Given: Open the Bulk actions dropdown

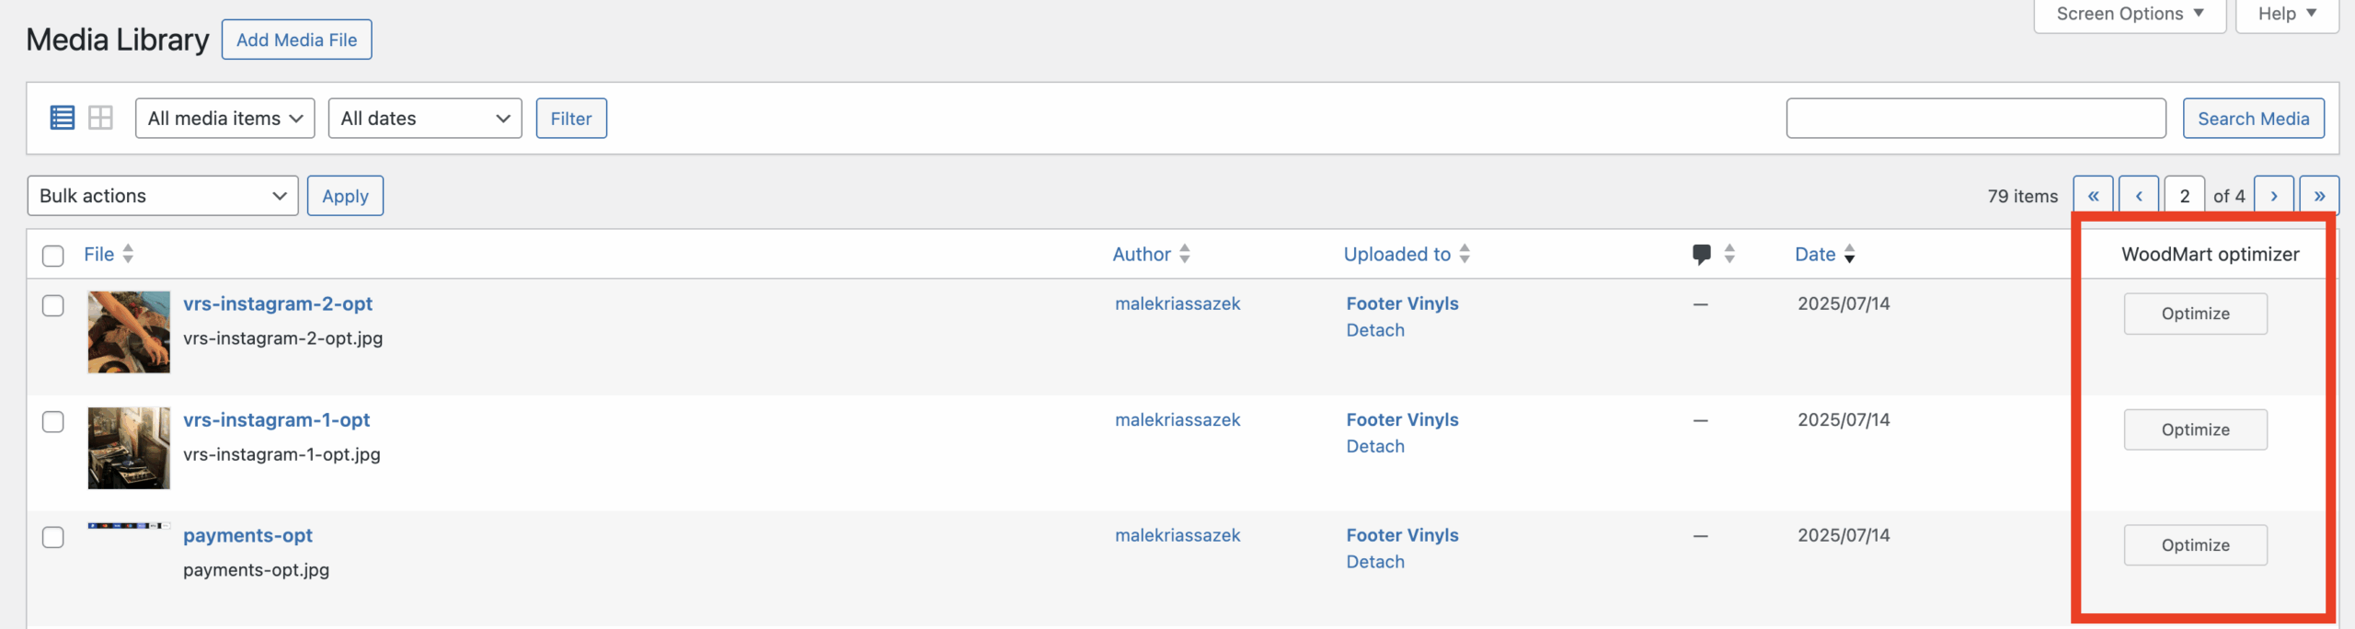Looking at the screenshot, I should [163, 196].
